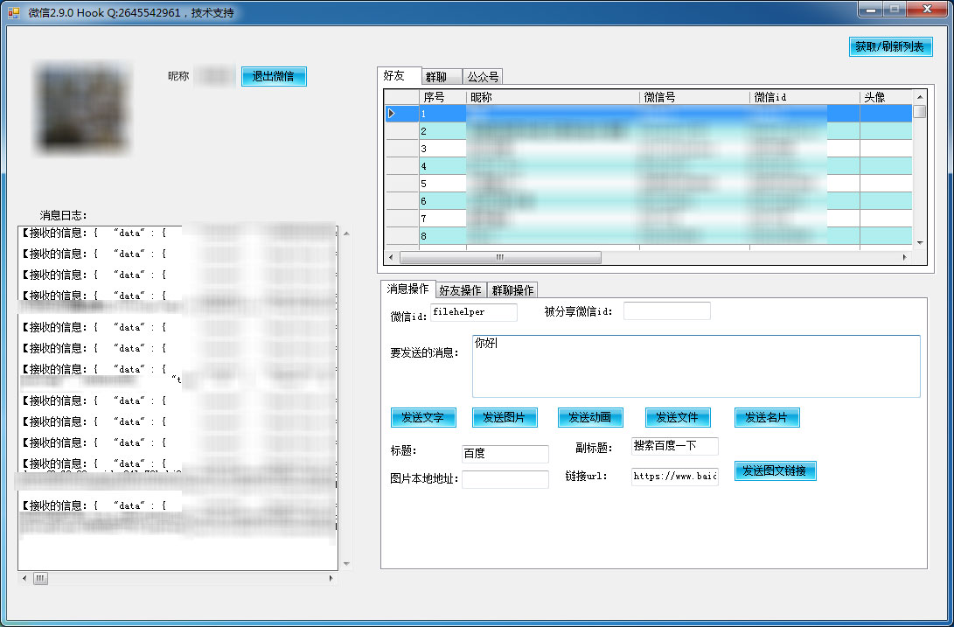Click the 被分享微信id input field
954x627 pixels.
pos(667,311)
